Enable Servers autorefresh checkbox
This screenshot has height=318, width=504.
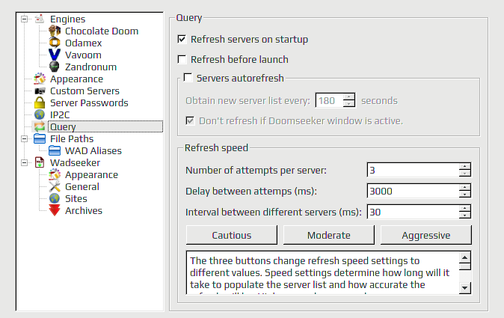[x=188, y=78]
